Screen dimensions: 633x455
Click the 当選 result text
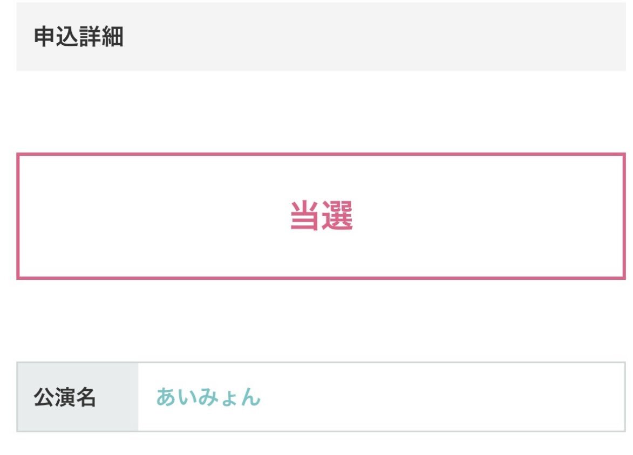321,216
